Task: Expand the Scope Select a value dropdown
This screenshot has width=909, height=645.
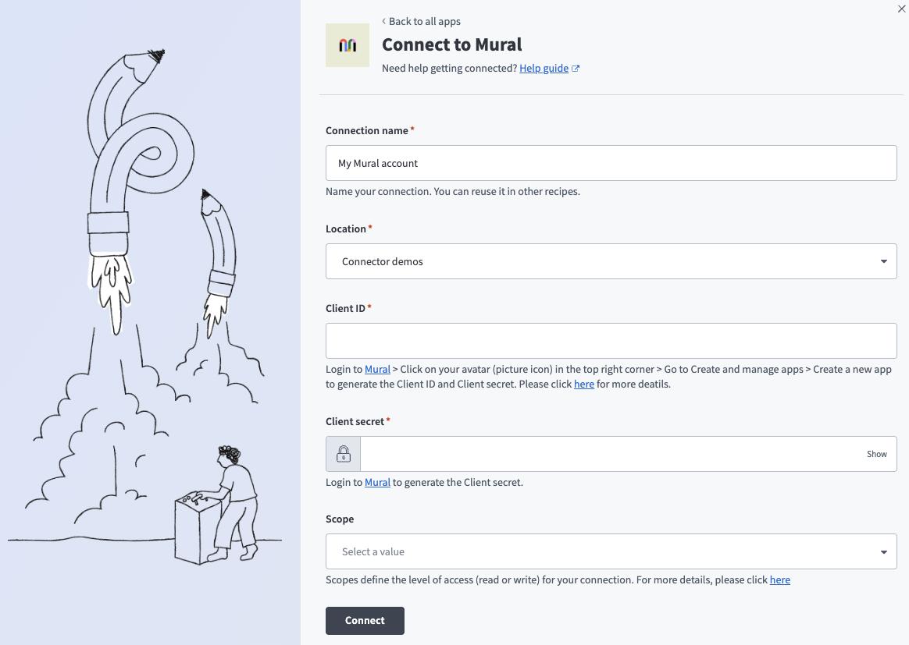Action: click(601, 551)
